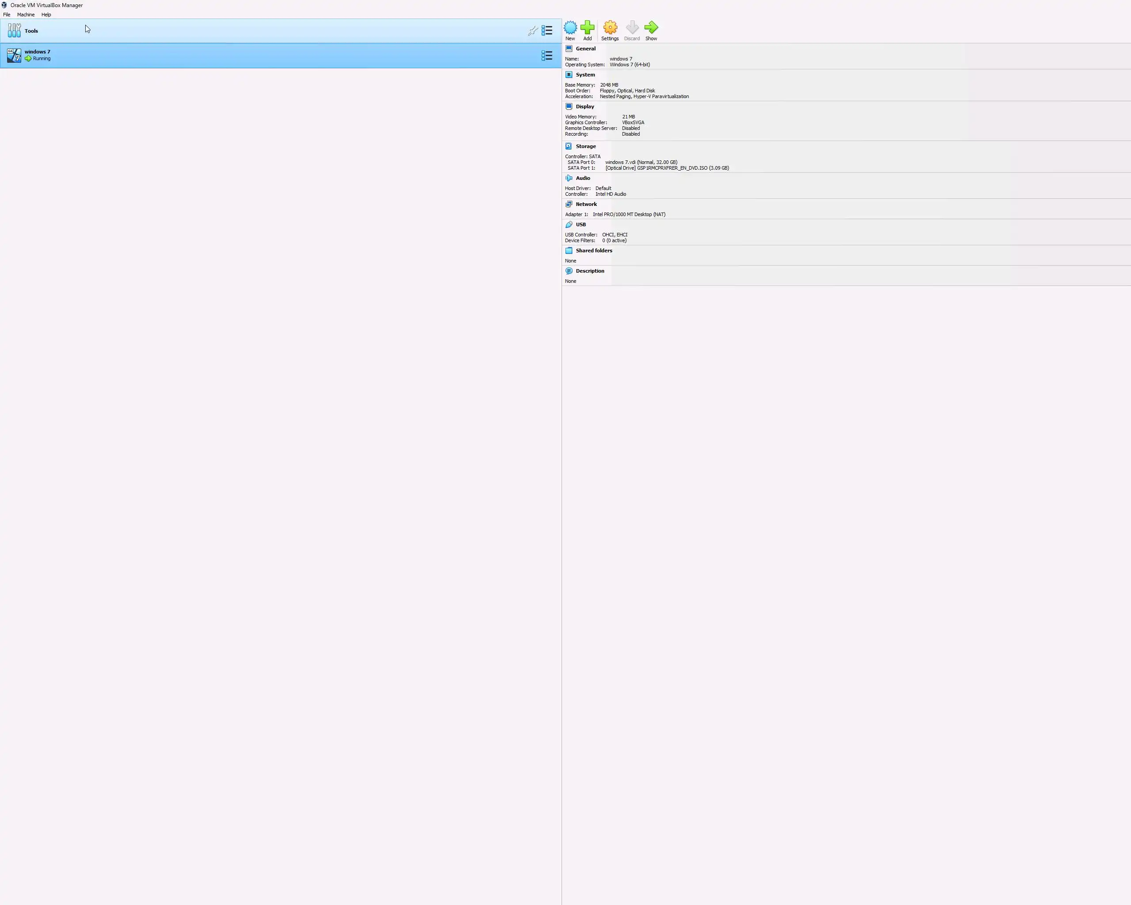Viewport: 1131px width, 905px height.
Task: Click the Tools wrench icon
Action: click(x=14, y=31)
